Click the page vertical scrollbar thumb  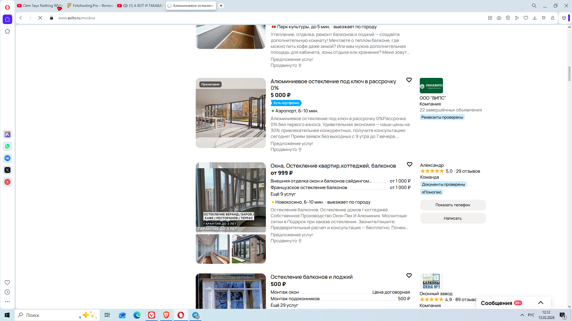[569, 73]
